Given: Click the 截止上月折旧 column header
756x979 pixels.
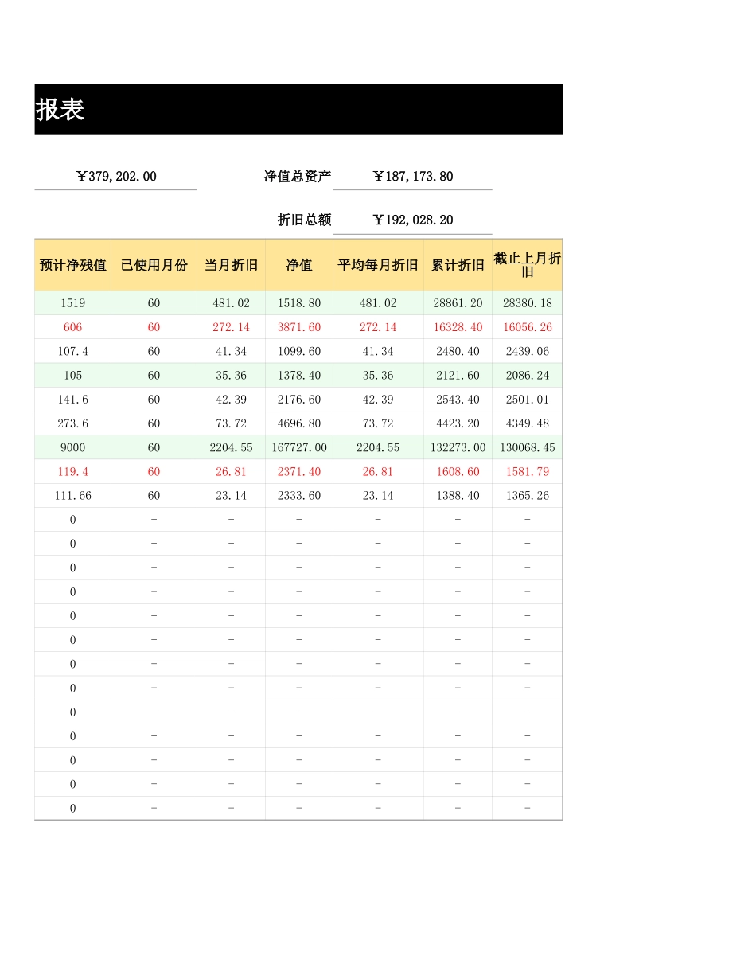Looking at the screenshot, I should pyautogui.click(x=527, y=265).
